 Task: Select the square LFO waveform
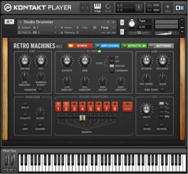point(162,107)
